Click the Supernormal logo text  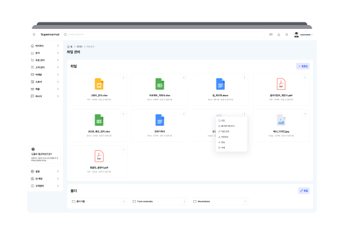pyautogui.click(x=50, y=35)
